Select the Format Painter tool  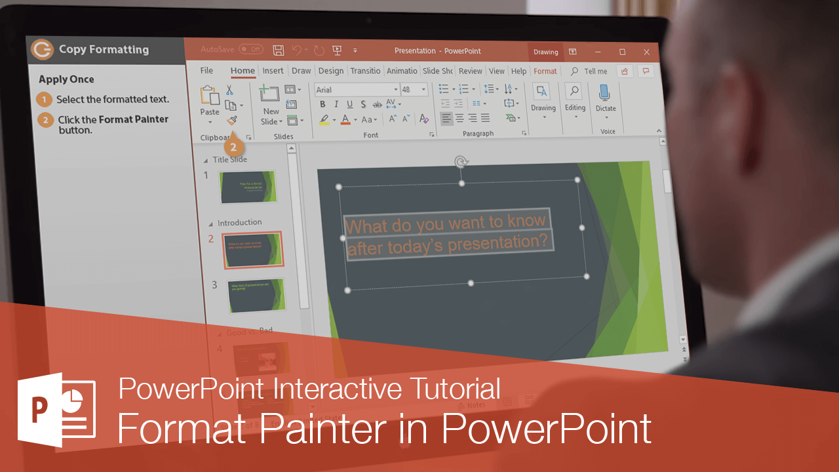coord(231,121)
